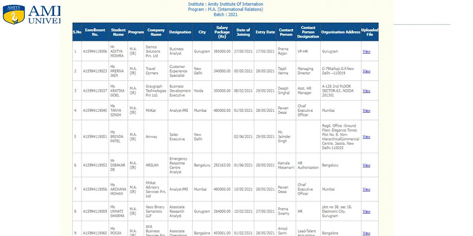Click address C-79 Kalkaji New Delhi
Viewport: 473px width, 236px height.
coord(338,71)
